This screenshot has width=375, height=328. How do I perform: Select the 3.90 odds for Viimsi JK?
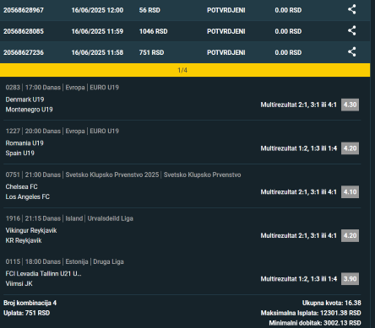(x=350, y=279)
